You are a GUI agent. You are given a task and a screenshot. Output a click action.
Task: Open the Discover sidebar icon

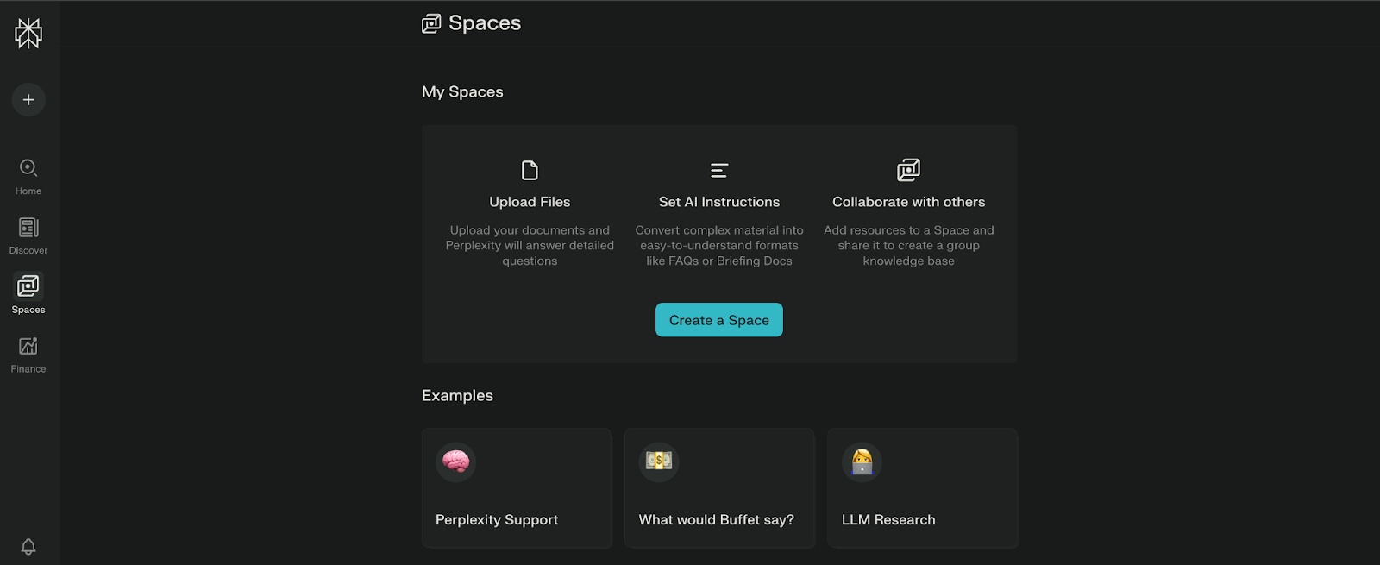(x=28, y=228)
